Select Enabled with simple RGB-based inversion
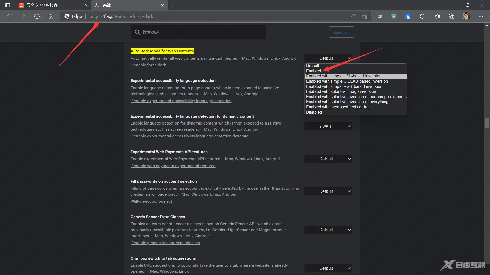 click(356, 86)
